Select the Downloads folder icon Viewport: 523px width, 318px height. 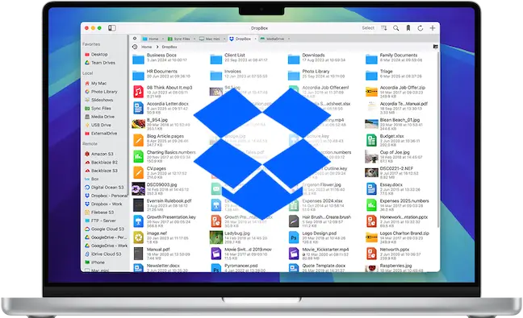click(294, 60)
